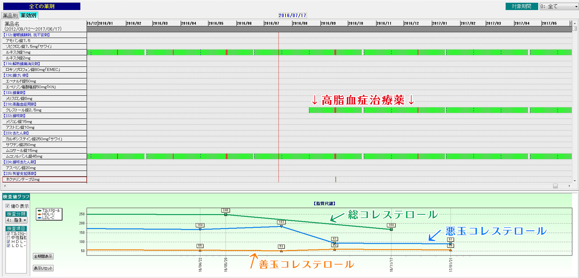Select the ホクナリンテープ2mg drug row

[x=44, y=179]
